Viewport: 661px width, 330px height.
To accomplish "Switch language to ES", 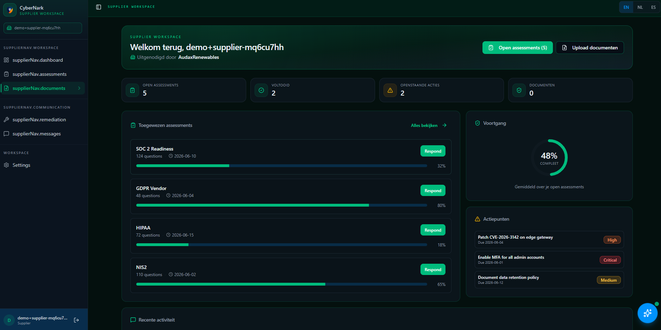I will pyautogui.click(x=653, y=7).
